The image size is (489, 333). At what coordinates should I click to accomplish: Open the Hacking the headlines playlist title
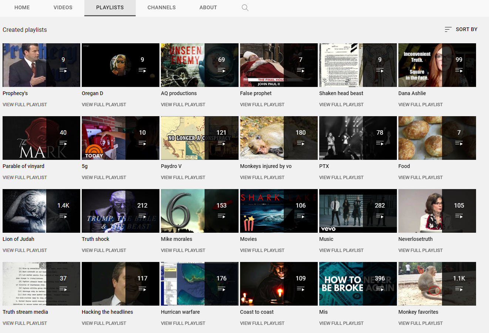107,312
